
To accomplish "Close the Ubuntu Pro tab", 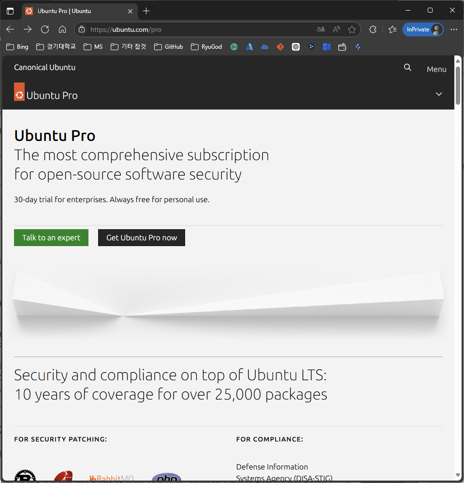I will [x=130, y=11].
